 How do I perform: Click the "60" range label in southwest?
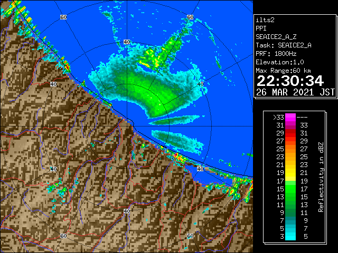pos(63,236)
